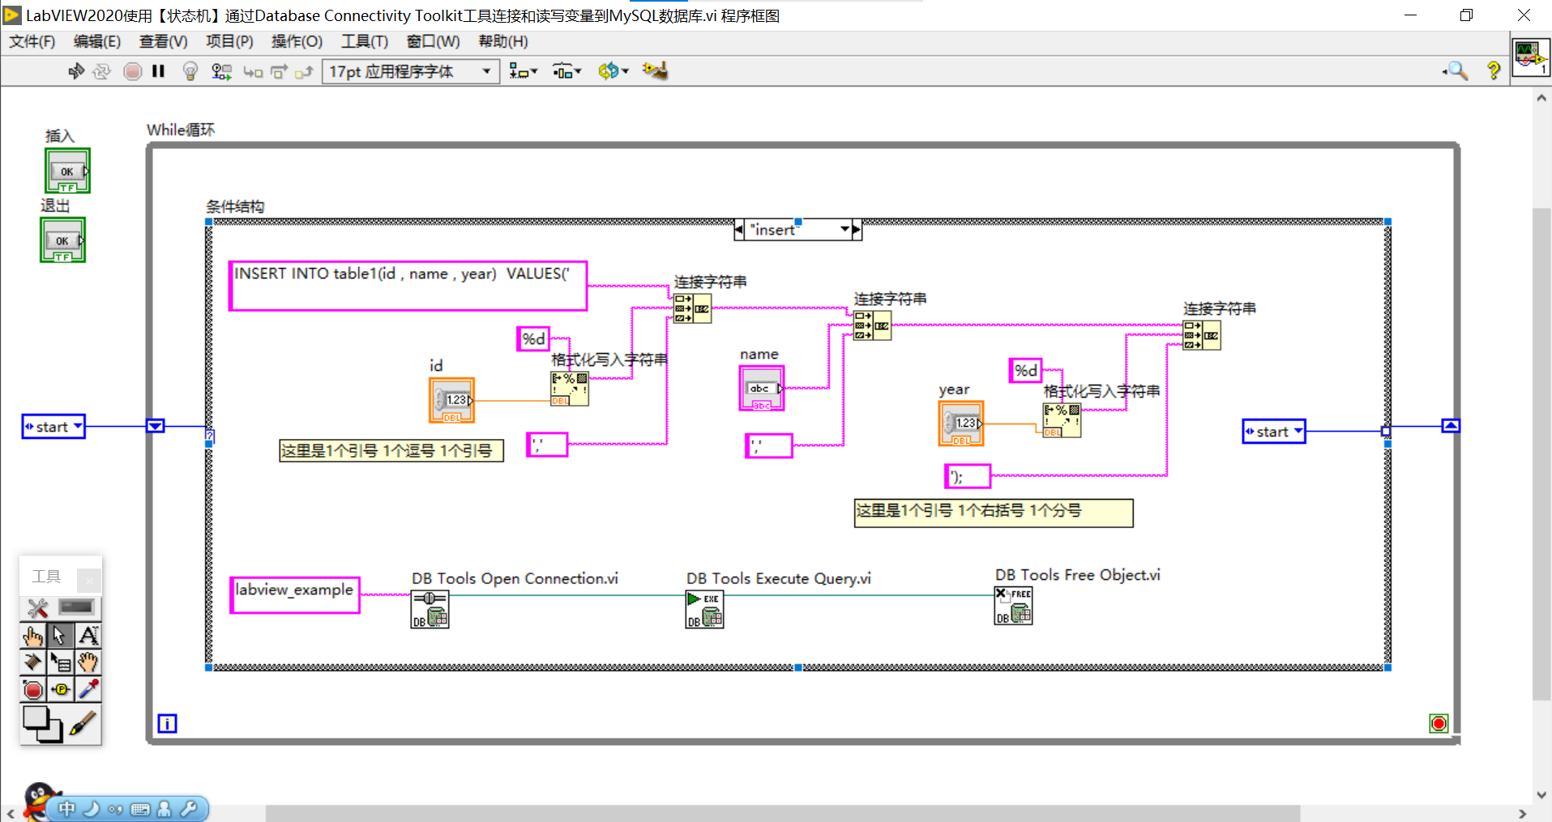
Task: Select the Wiring tool in the tools palette
Action: tap(33, 662)
